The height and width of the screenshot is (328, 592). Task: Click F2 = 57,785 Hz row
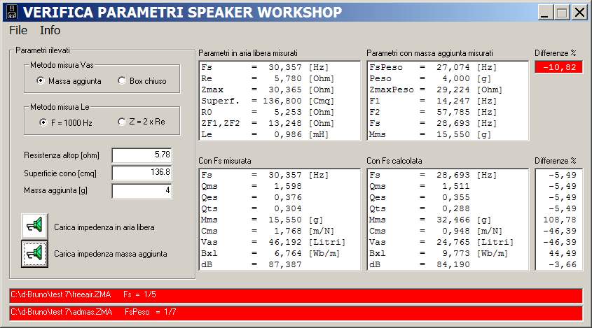point(433,113)
